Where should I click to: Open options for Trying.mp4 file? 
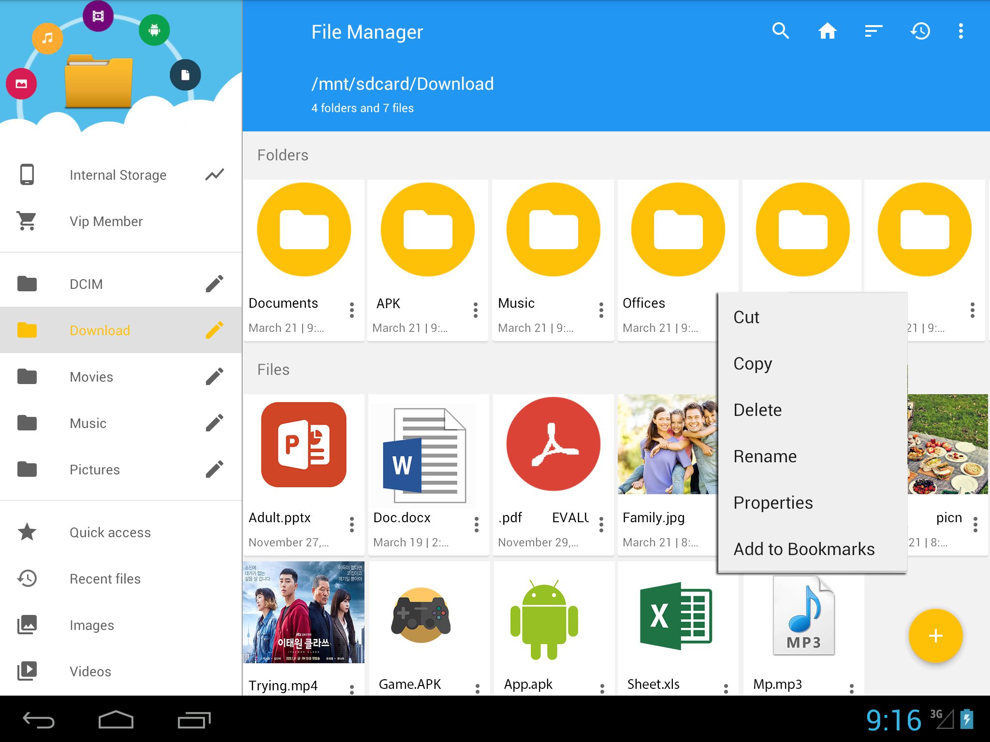click(352, 690)
